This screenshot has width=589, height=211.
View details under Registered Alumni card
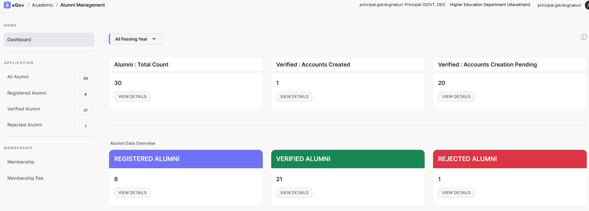[x=133, y=193]
